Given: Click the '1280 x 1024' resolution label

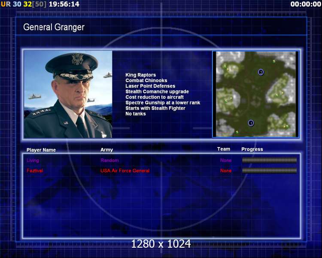Looking at the screenshot, I should pyautogui.click(x=161, y=244).
